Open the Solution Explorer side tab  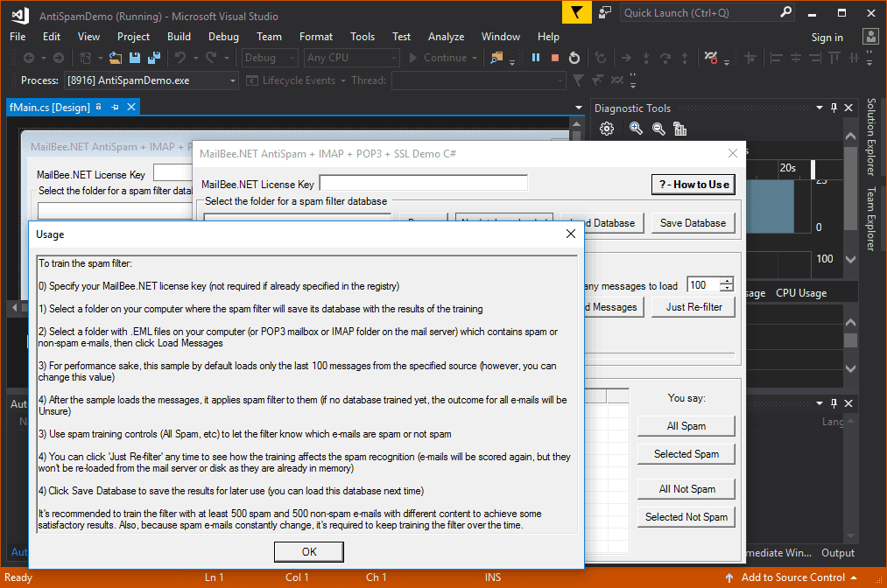tap(871, 136)
